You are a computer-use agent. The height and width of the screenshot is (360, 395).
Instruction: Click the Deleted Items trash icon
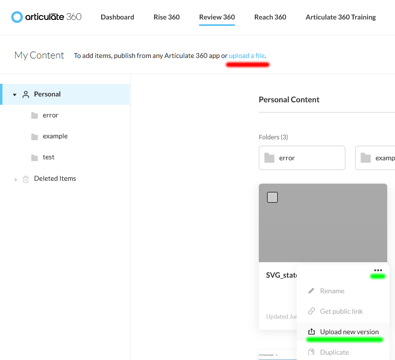tap(26, 179)
